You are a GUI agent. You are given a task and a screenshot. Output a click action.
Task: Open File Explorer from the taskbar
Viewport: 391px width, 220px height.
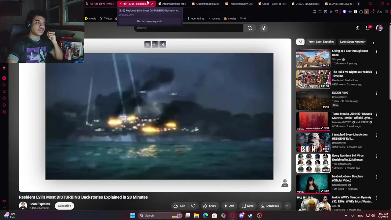(x=196, y=215)
